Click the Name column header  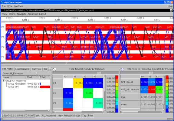14,77
